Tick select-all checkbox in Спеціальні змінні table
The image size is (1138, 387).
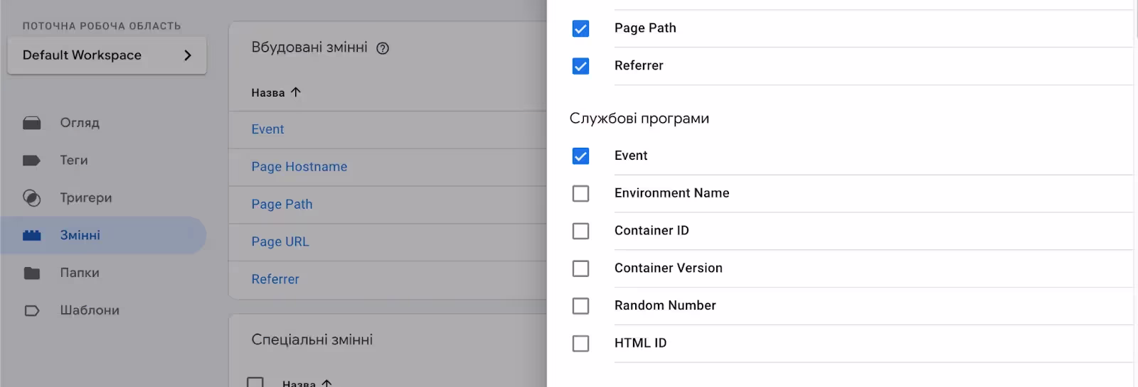255,383
